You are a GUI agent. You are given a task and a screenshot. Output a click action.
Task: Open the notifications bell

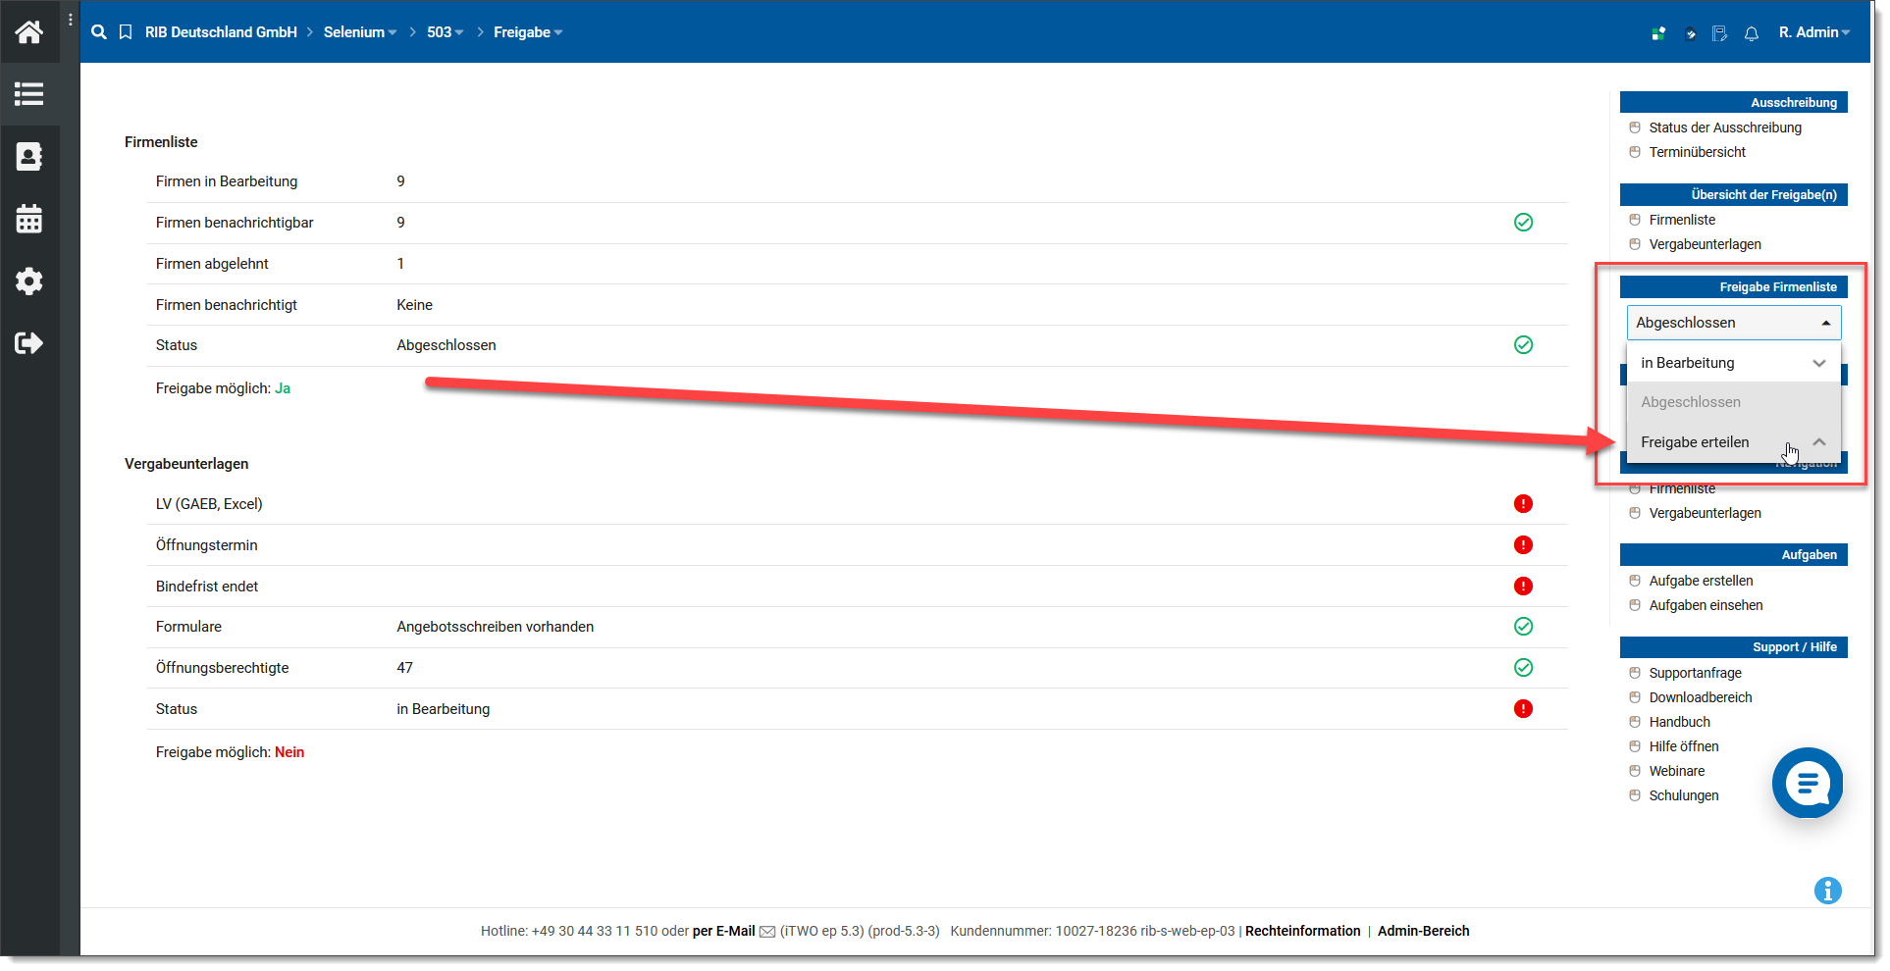click(x=1752, y=33)
